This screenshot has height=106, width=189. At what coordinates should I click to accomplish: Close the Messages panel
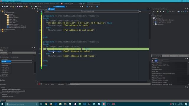point(188,87)
